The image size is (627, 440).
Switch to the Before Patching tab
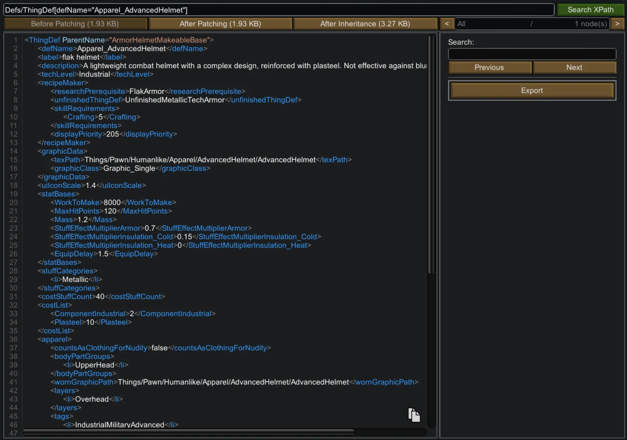coord(75,24)
